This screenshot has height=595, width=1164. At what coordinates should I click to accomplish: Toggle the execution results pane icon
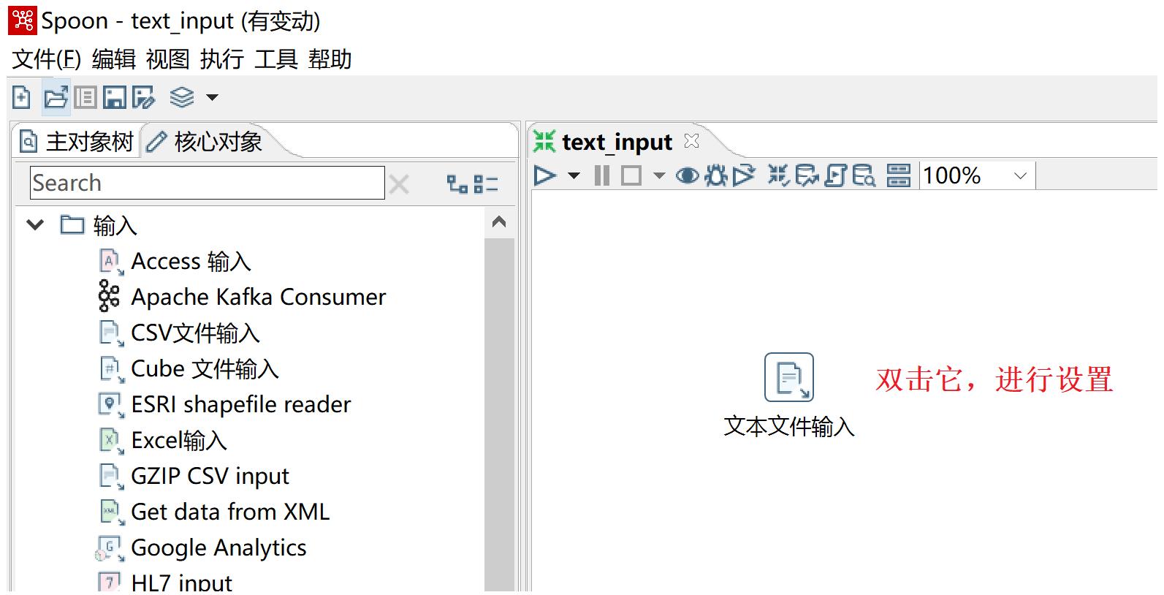coord(899,175)
